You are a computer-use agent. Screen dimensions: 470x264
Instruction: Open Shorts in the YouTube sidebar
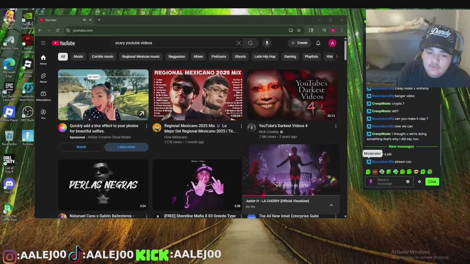pos(43,77)
